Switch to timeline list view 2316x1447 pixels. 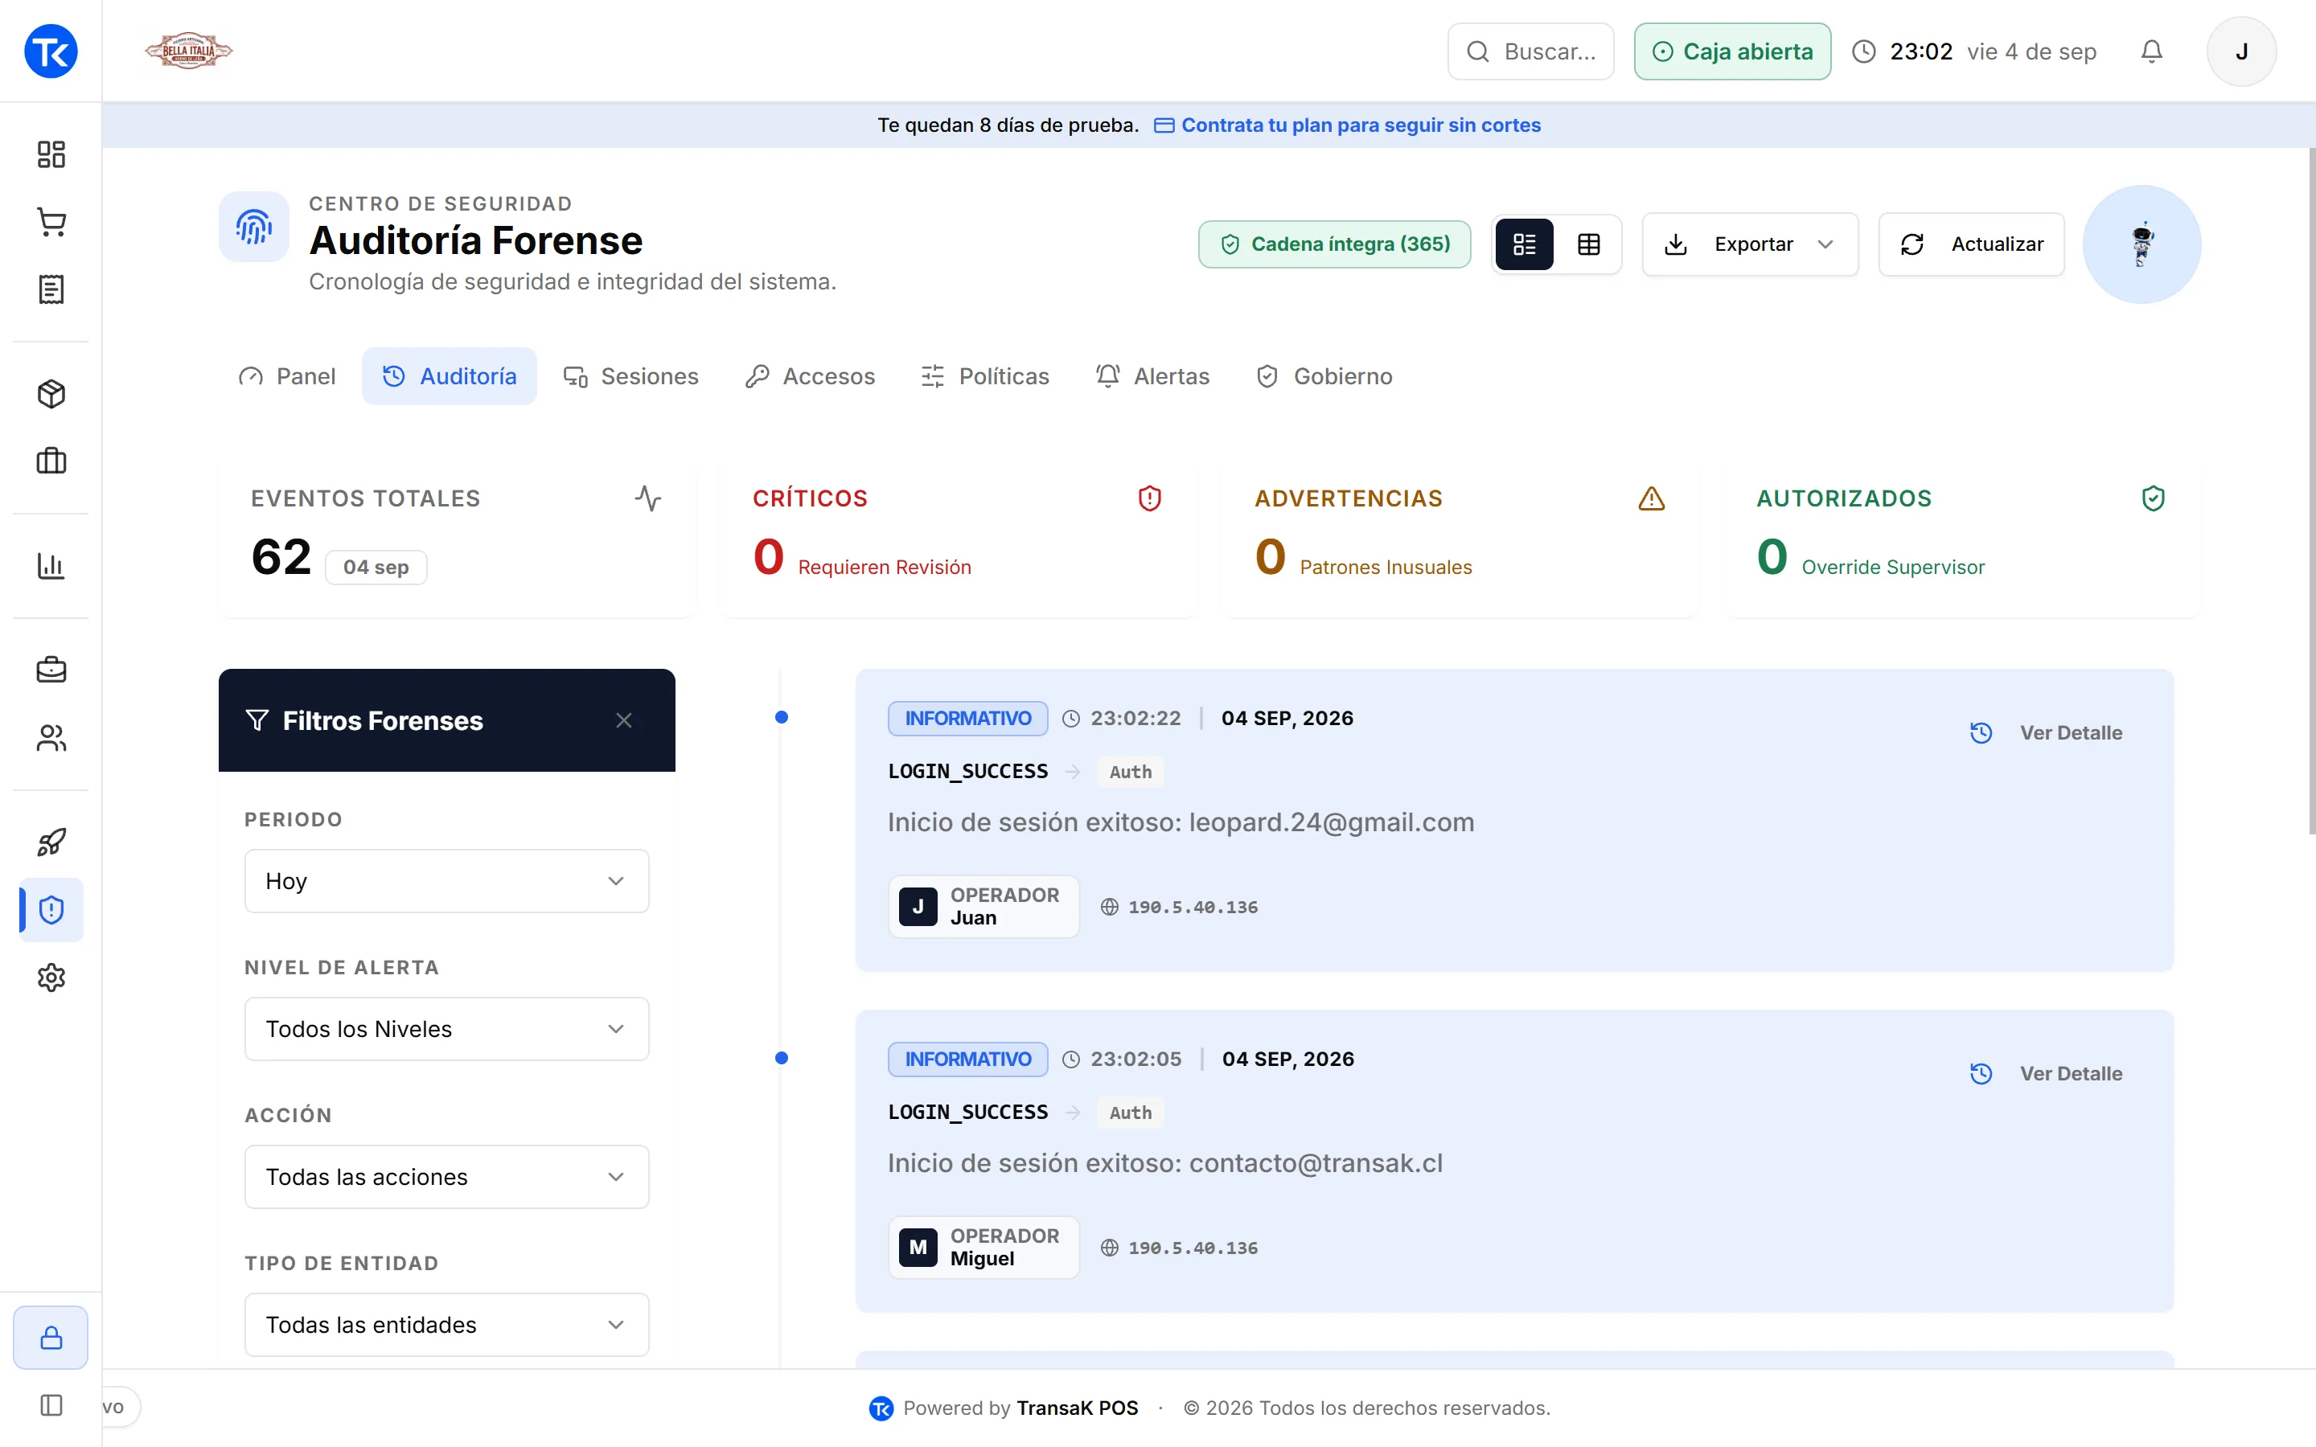[1525, 244]
